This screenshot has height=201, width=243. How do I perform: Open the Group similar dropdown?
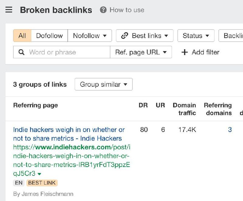(104, 84)
